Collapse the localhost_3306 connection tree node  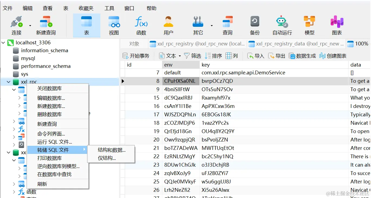(3, 43)
